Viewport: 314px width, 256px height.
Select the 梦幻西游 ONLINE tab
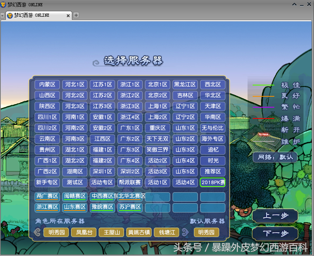39,15
